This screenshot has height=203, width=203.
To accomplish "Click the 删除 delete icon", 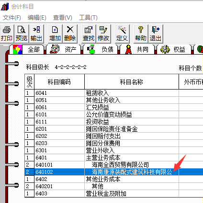I will [x=70, y=34].
